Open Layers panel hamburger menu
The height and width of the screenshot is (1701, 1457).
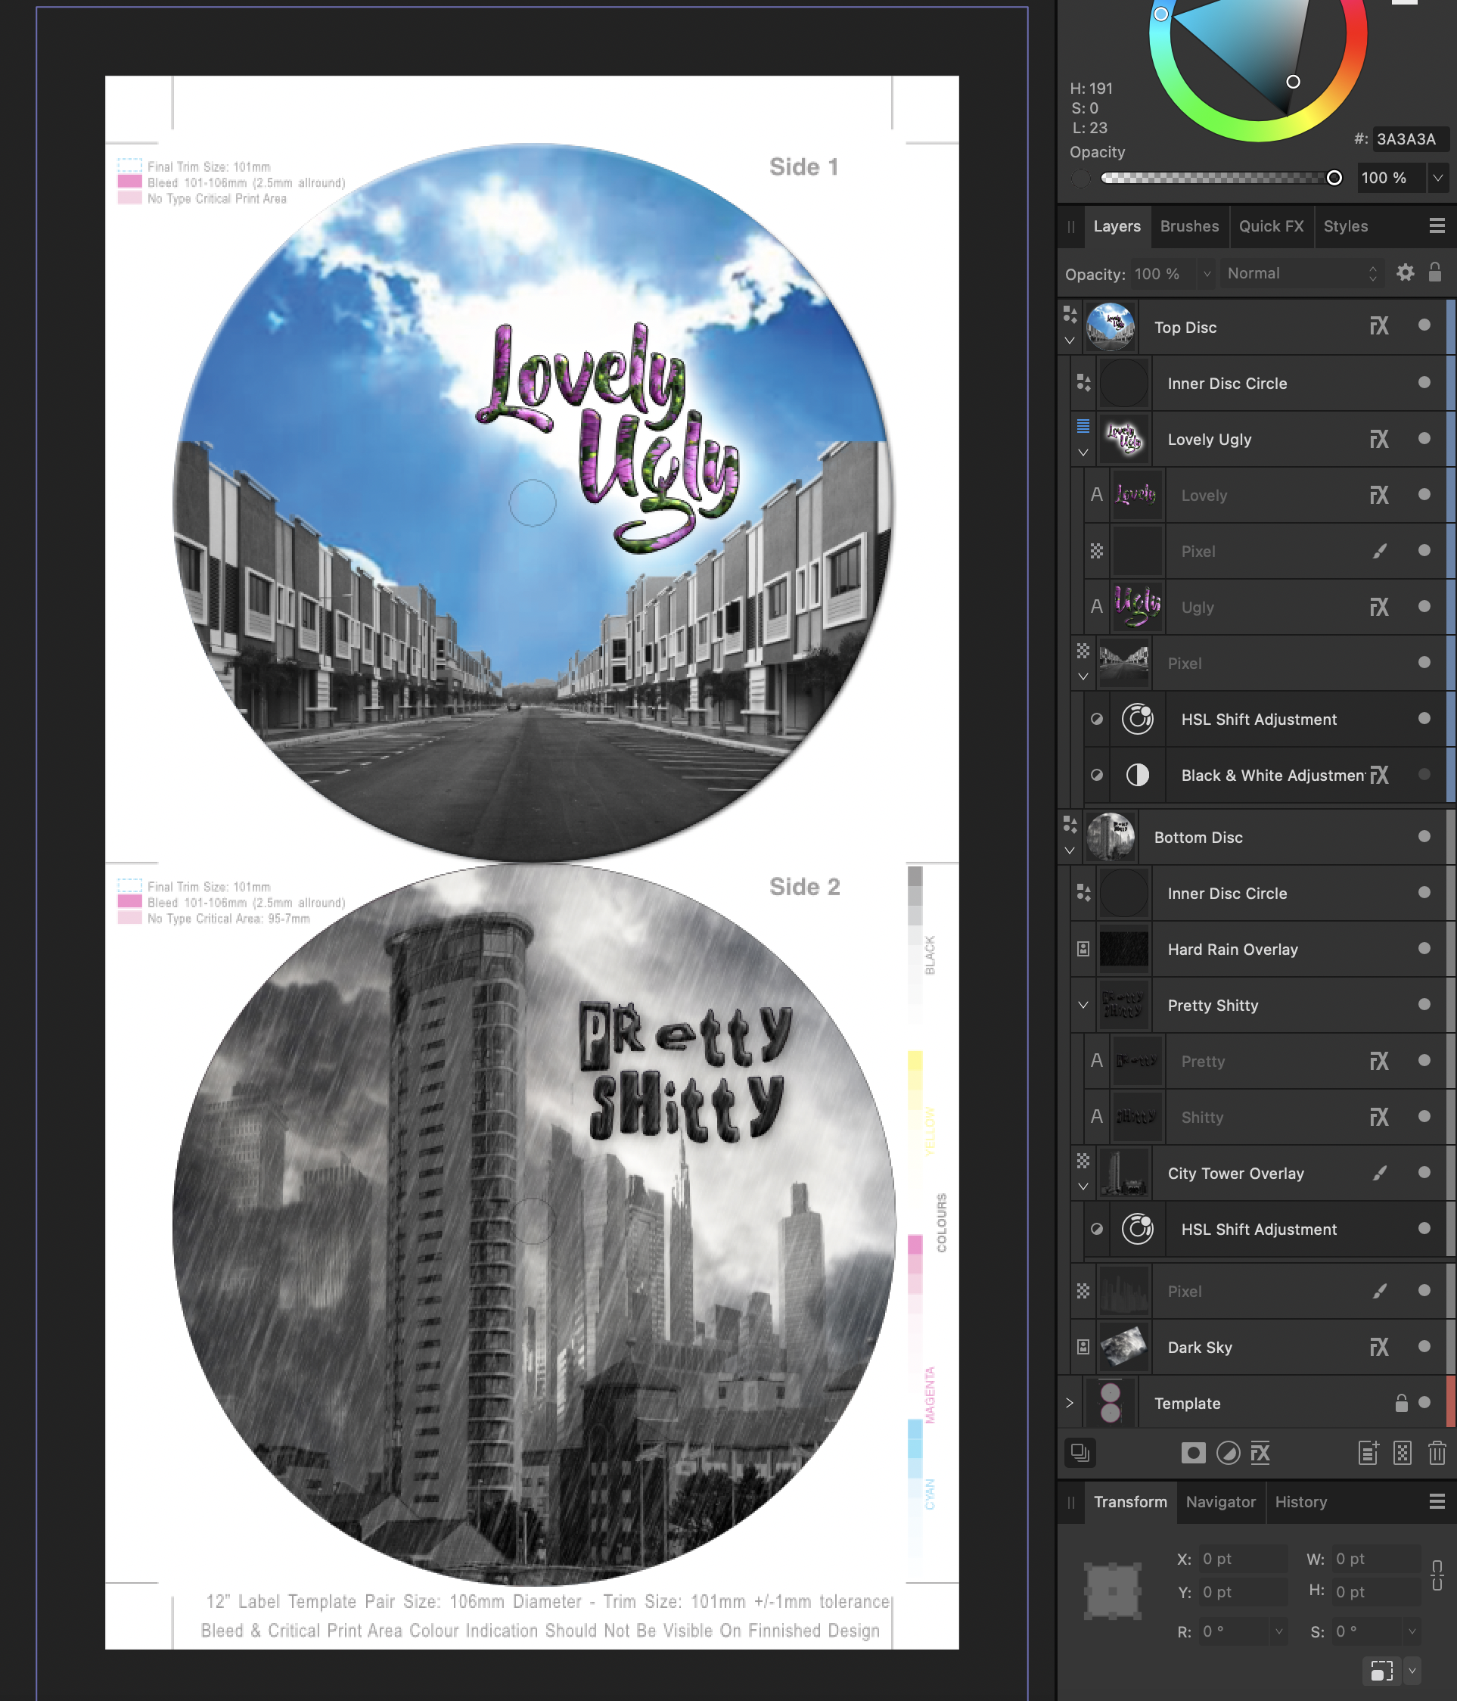click(x=1437, y=225)
